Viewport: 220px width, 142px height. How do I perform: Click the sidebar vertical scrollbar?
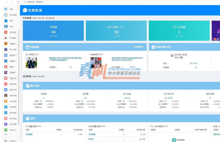pos(19,77)
